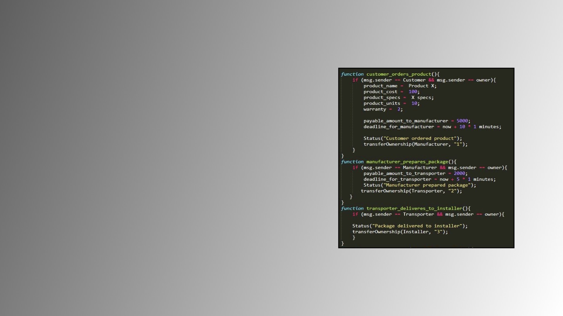The width and height of the screenshot is (563, 316).
Task: Click the warranty variable
Action: (x=375, y=109)
